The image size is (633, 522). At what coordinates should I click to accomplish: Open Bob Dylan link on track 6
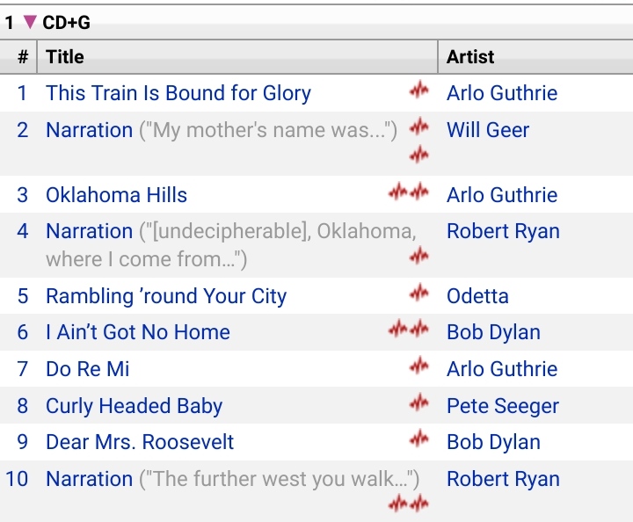[x=493, y=332]
